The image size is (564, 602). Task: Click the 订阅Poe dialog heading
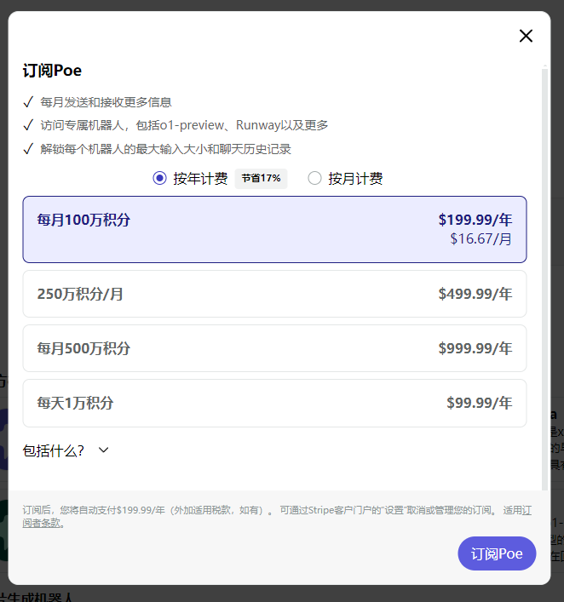point(52,71)
